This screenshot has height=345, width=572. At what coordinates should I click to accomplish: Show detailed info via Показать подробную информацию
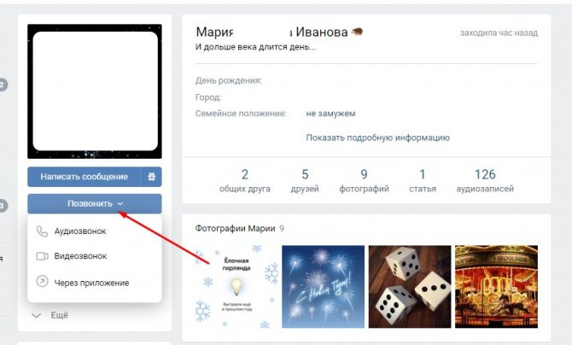377,137
